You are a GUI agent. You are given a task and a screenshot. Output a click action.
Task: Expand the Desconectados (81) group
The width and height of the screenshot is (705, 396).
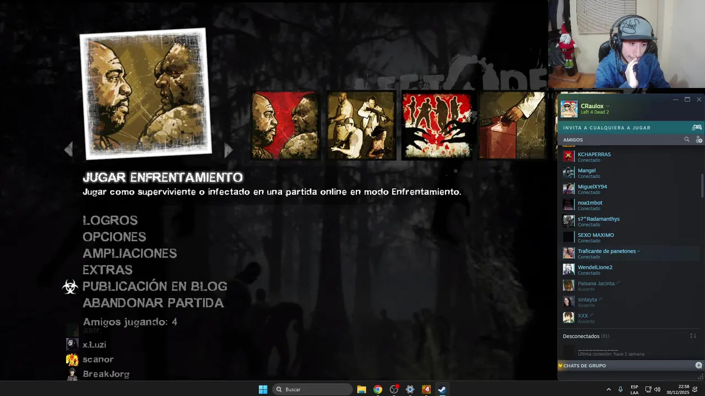tap(585, 336)
